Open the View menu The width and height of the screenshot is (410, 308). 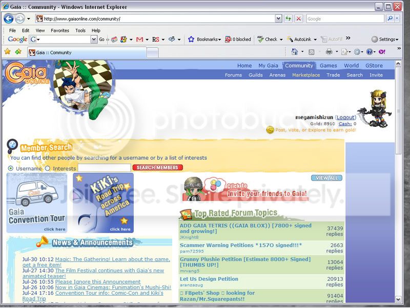point(40,30)
